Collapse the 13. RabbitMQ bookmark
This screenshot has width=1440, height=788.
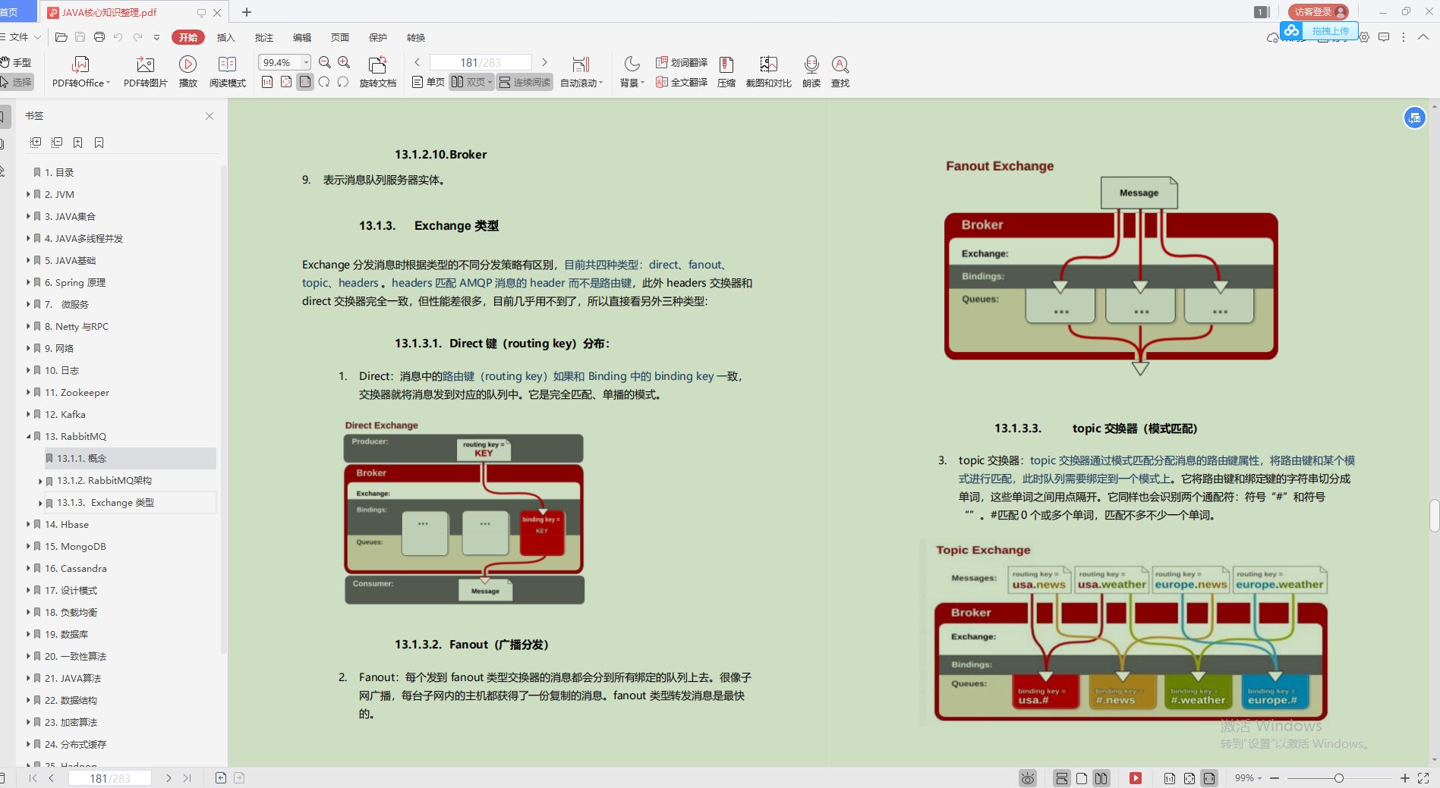tap(28, 436)
